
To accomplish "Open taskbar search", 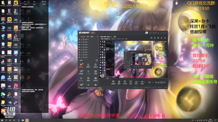I will 6,120.
